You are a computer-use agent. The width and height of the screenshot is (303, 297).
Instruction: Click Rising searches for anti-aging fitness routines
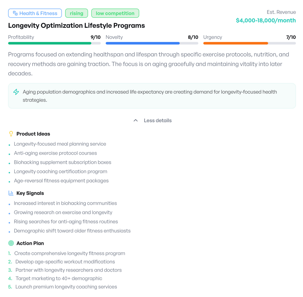click(x=66, y=222)
